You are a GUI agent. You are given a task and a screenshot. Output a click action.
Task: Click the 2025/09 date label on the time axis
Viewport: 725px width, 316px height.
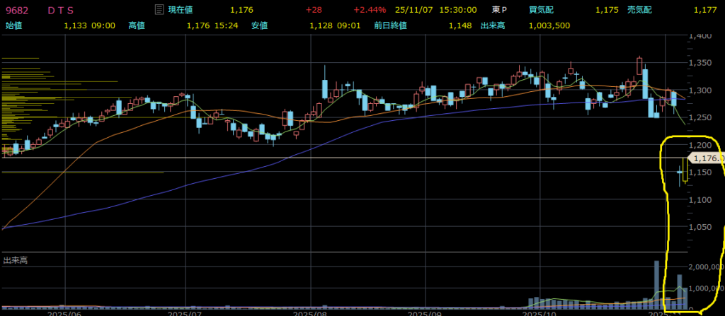tap(427, 312)
